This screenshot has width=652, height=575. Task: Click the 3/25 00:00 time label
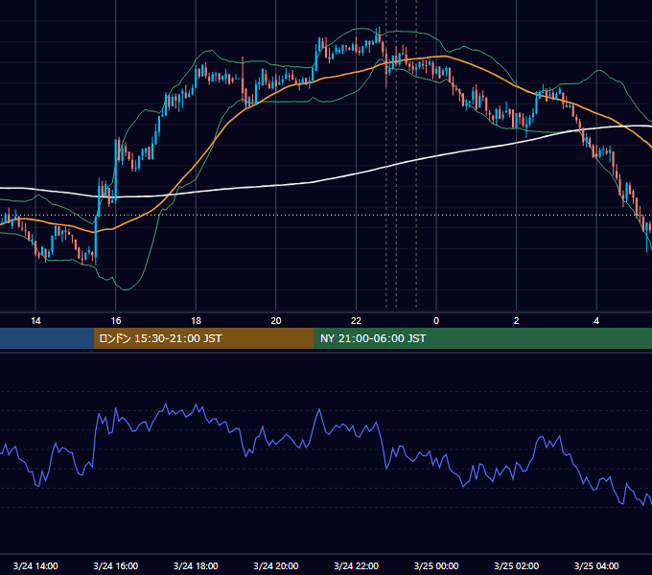pyautogui.click(x=436, y=565)
